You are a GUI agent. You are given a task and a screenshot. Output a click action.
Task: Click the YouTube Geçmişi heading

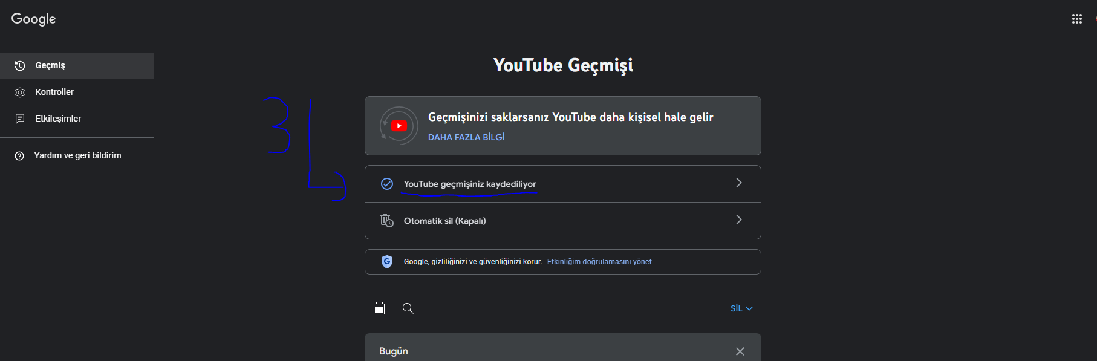(563, 65)
